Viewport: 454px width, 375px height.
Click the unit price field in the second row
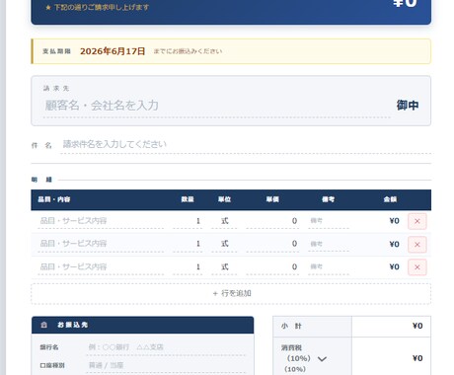272,244
